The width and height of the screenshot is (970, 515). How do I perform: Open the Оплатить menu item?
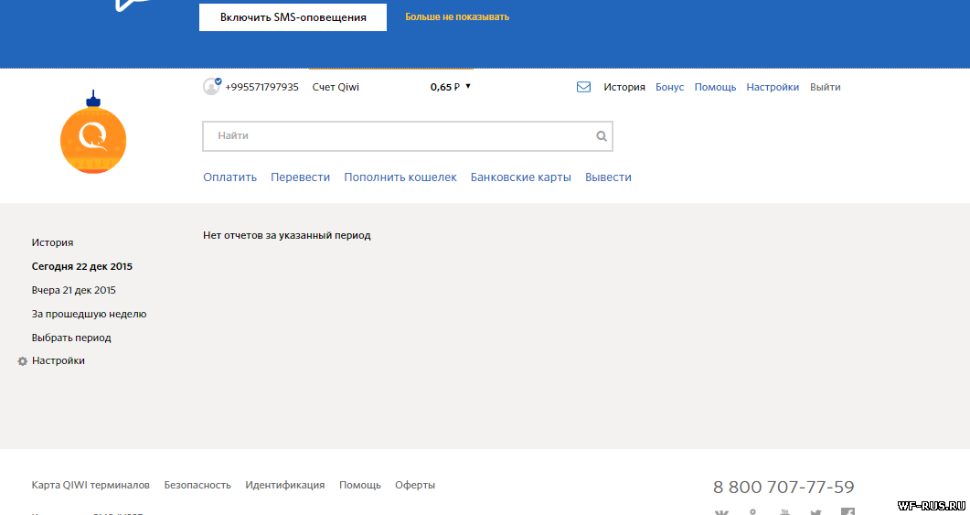[229, 177]
